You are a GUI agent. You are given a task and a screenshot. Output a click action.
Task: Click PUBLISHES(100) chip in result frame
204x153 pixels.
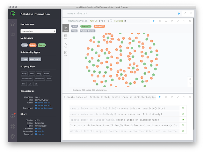[x=87, y=31]
